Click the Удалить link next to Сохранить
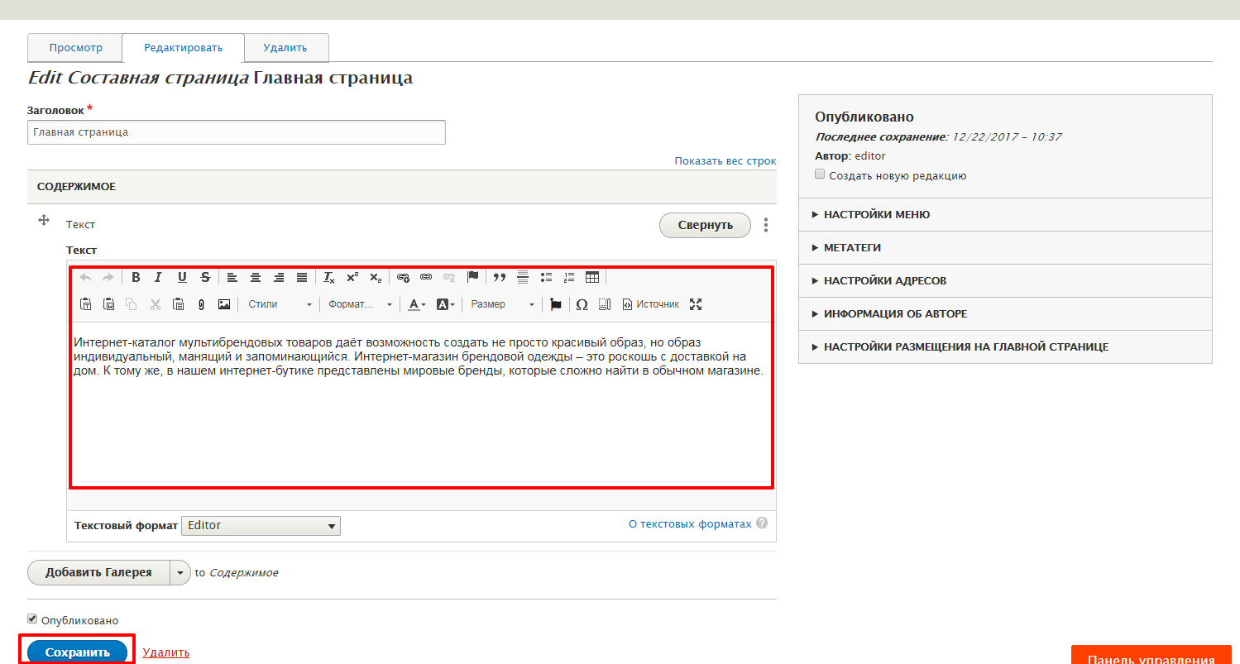 click(166, 652)
